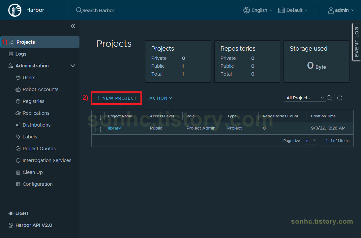Click the sun icon for light theme
Image resolution: width=361 pixels, height=238 pixels.
11,213
